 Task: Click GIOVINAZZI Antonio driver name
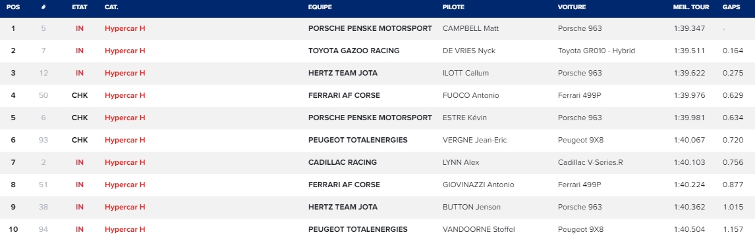[x=478, y=185]
